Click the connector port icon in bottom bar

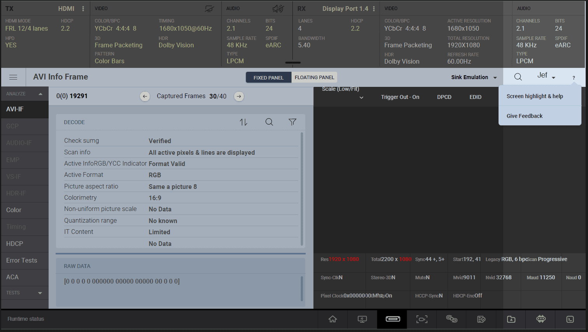[x=393, y=319]
